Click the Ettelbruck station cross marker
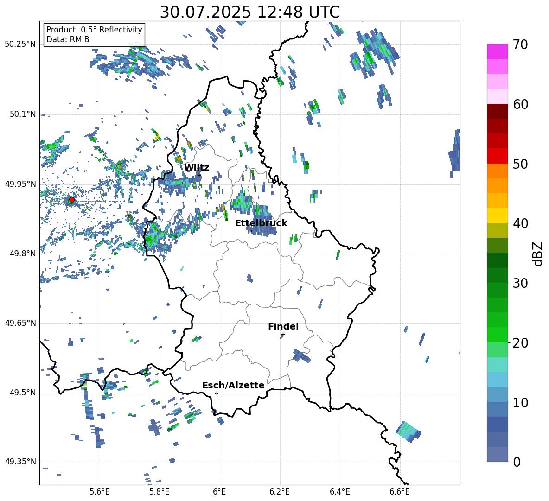Viewport: 549px width, 501px height. point(250,231)
